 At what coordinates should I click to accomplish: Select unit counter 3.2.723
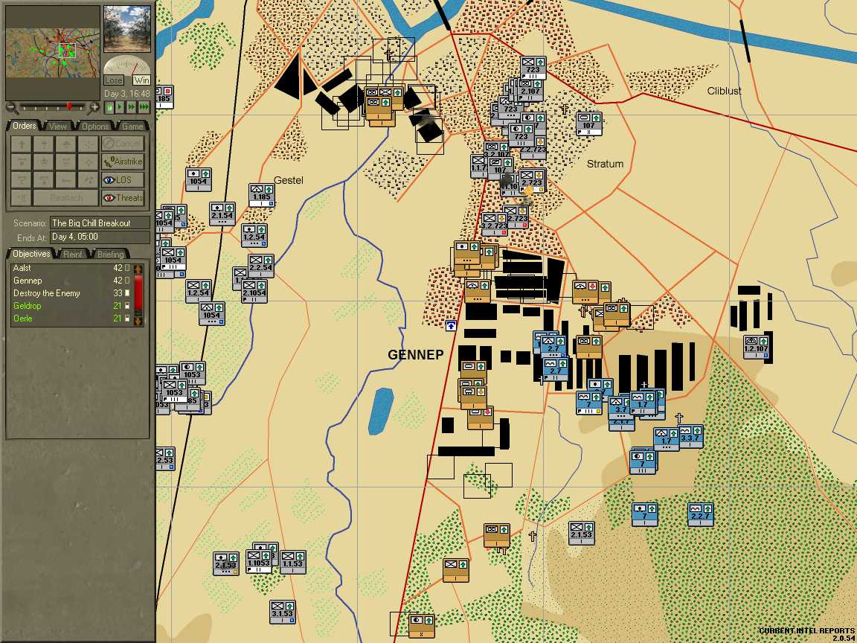494,224
